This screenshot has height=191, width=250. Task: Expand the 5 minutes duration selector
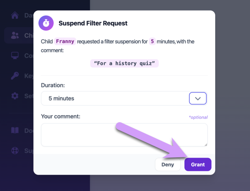click(x=124, y=98)
